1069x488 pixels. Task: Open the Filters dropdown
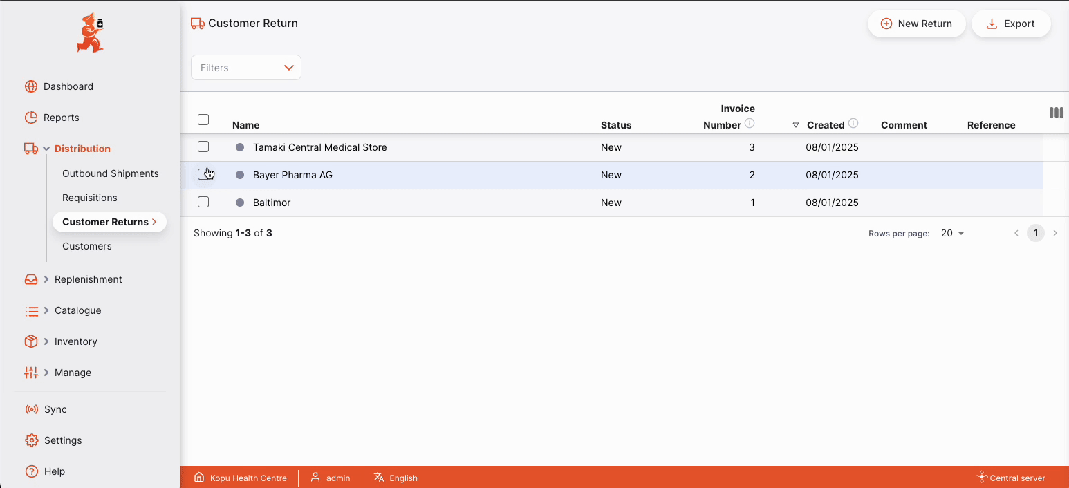246,68
